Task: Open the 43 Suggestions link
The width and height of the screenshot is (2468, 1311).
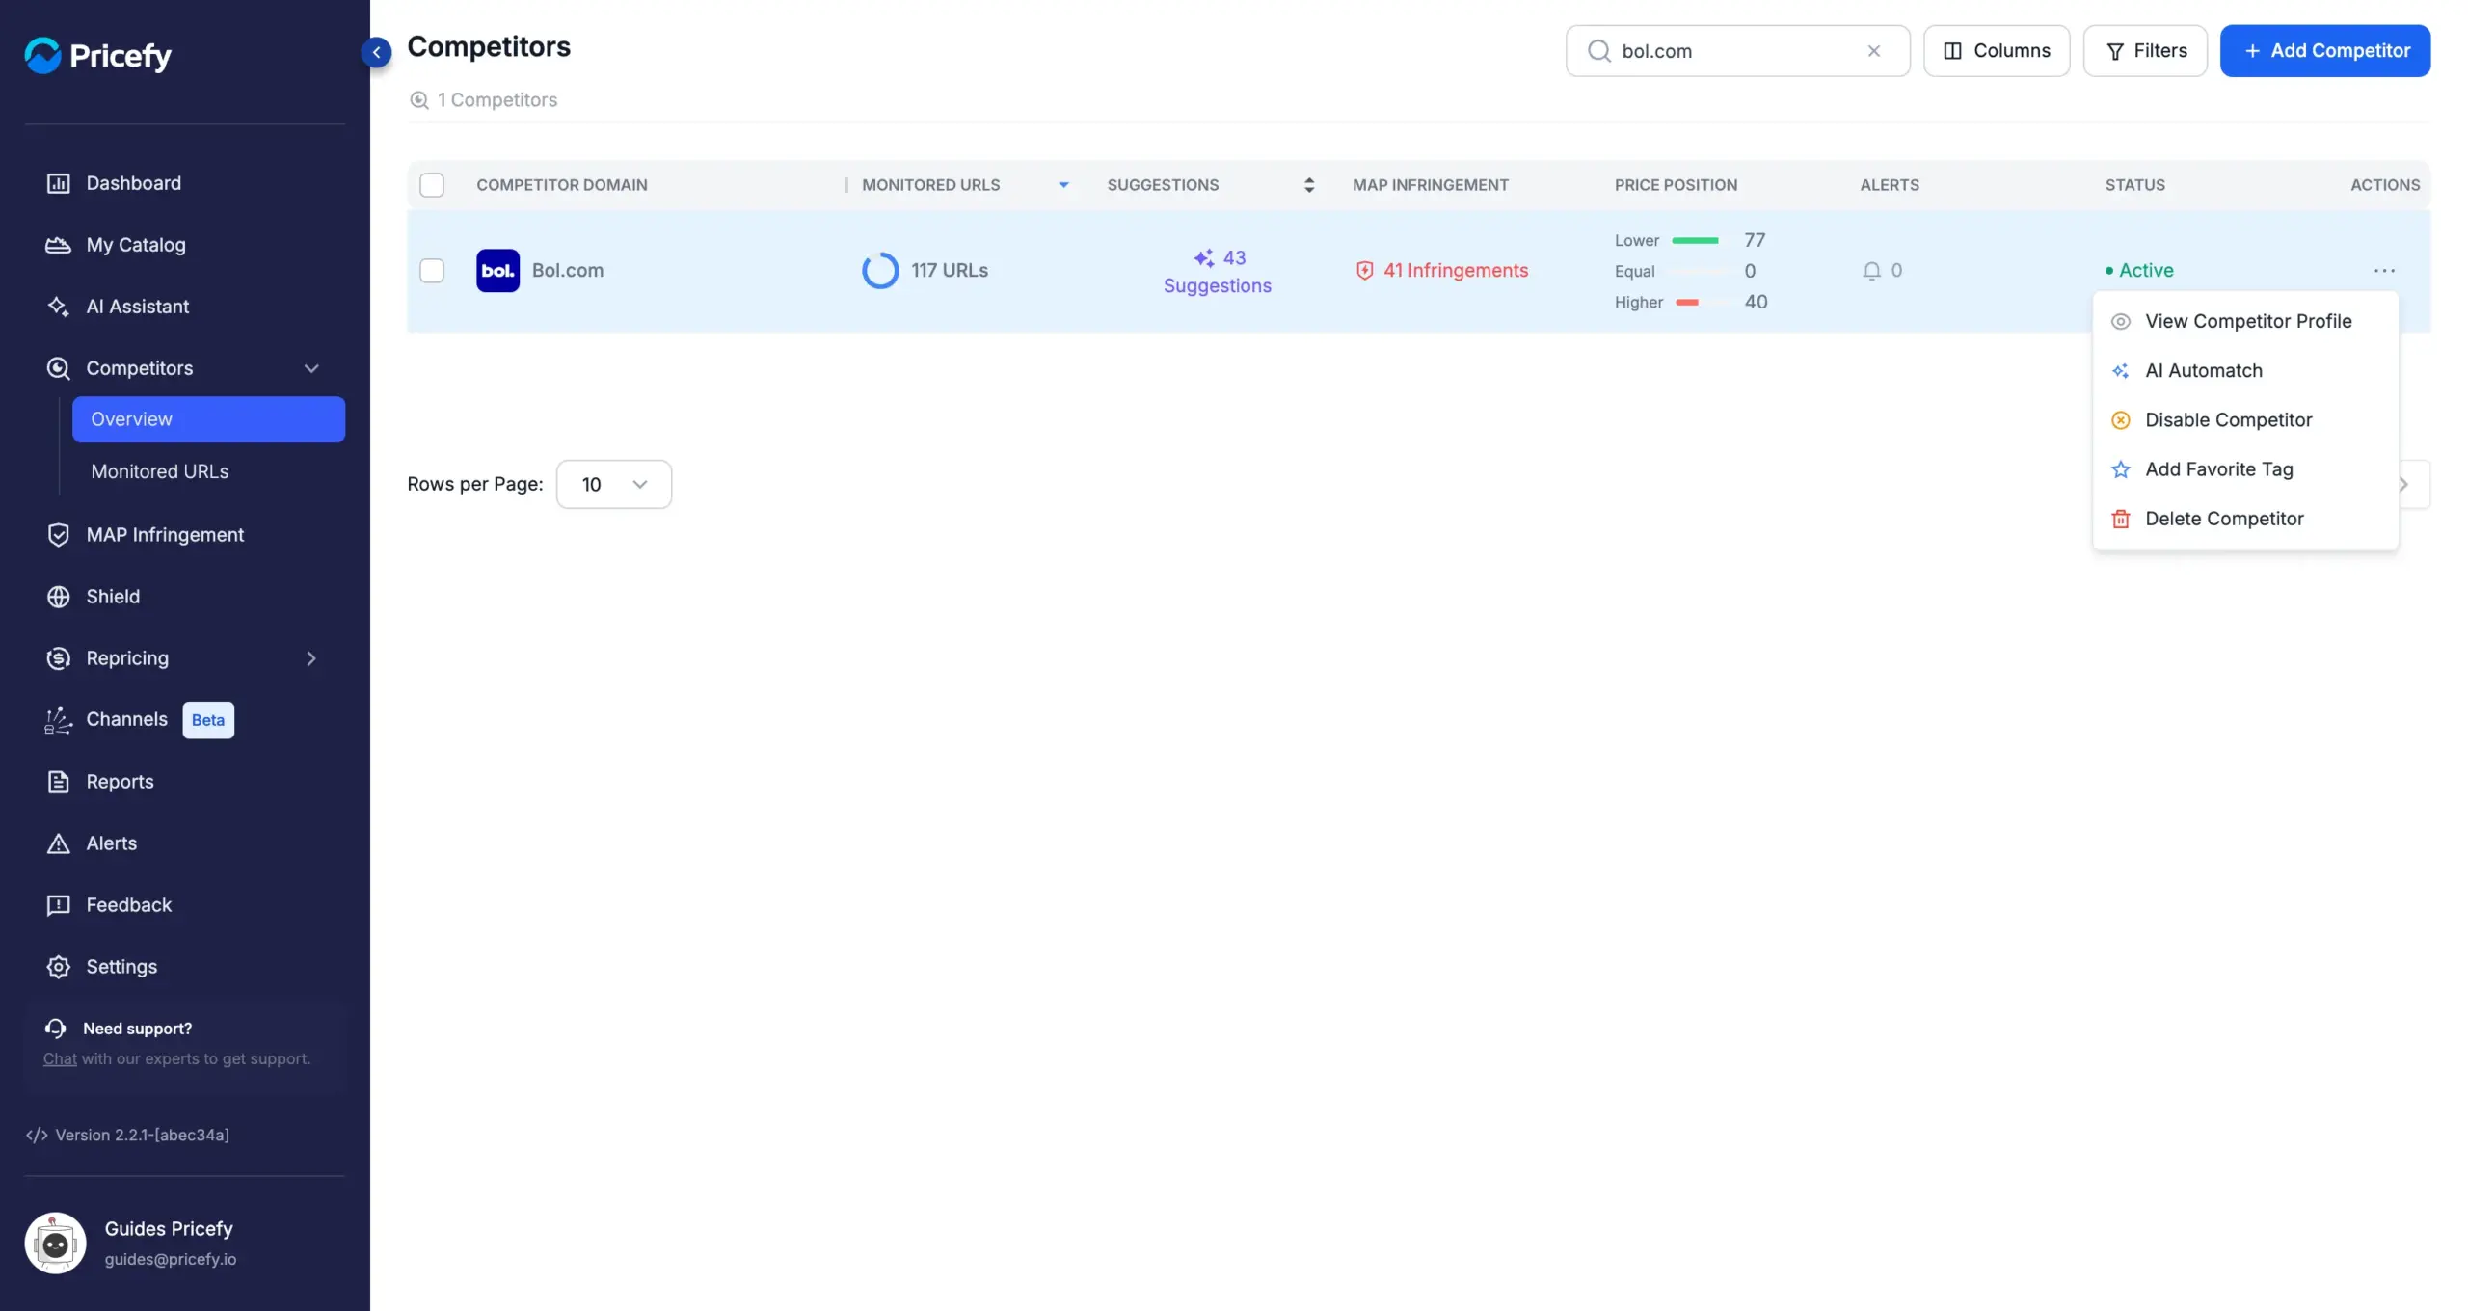Action: click(1218, 272)
